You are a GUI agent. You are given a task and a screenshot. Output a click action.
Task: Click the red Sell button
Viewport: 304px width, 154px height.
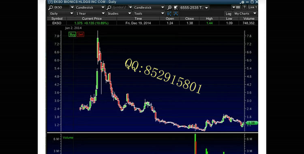81,34
